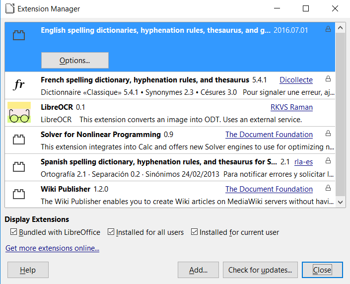Click the Solver for Nonlinear Programming icon
Image resolution: width=350 pixels, height=284 pixels.
tap(19, 140)
